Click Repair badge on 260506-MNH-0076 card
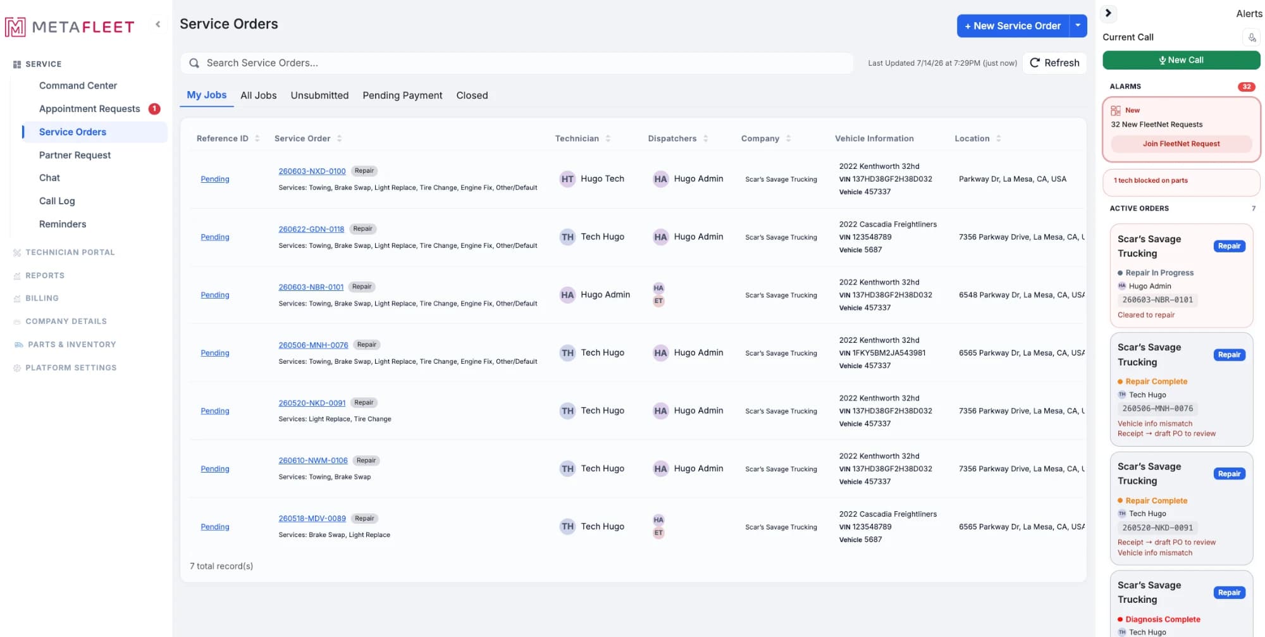 1229,355
